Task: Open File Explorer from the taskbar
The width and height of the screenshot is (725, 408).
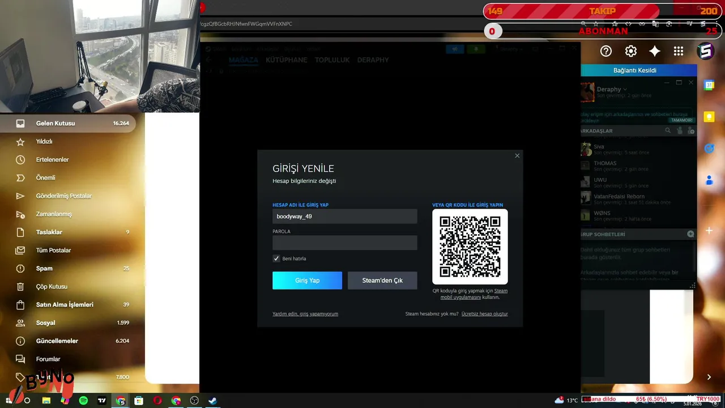Action: click(x=46, y=401)
